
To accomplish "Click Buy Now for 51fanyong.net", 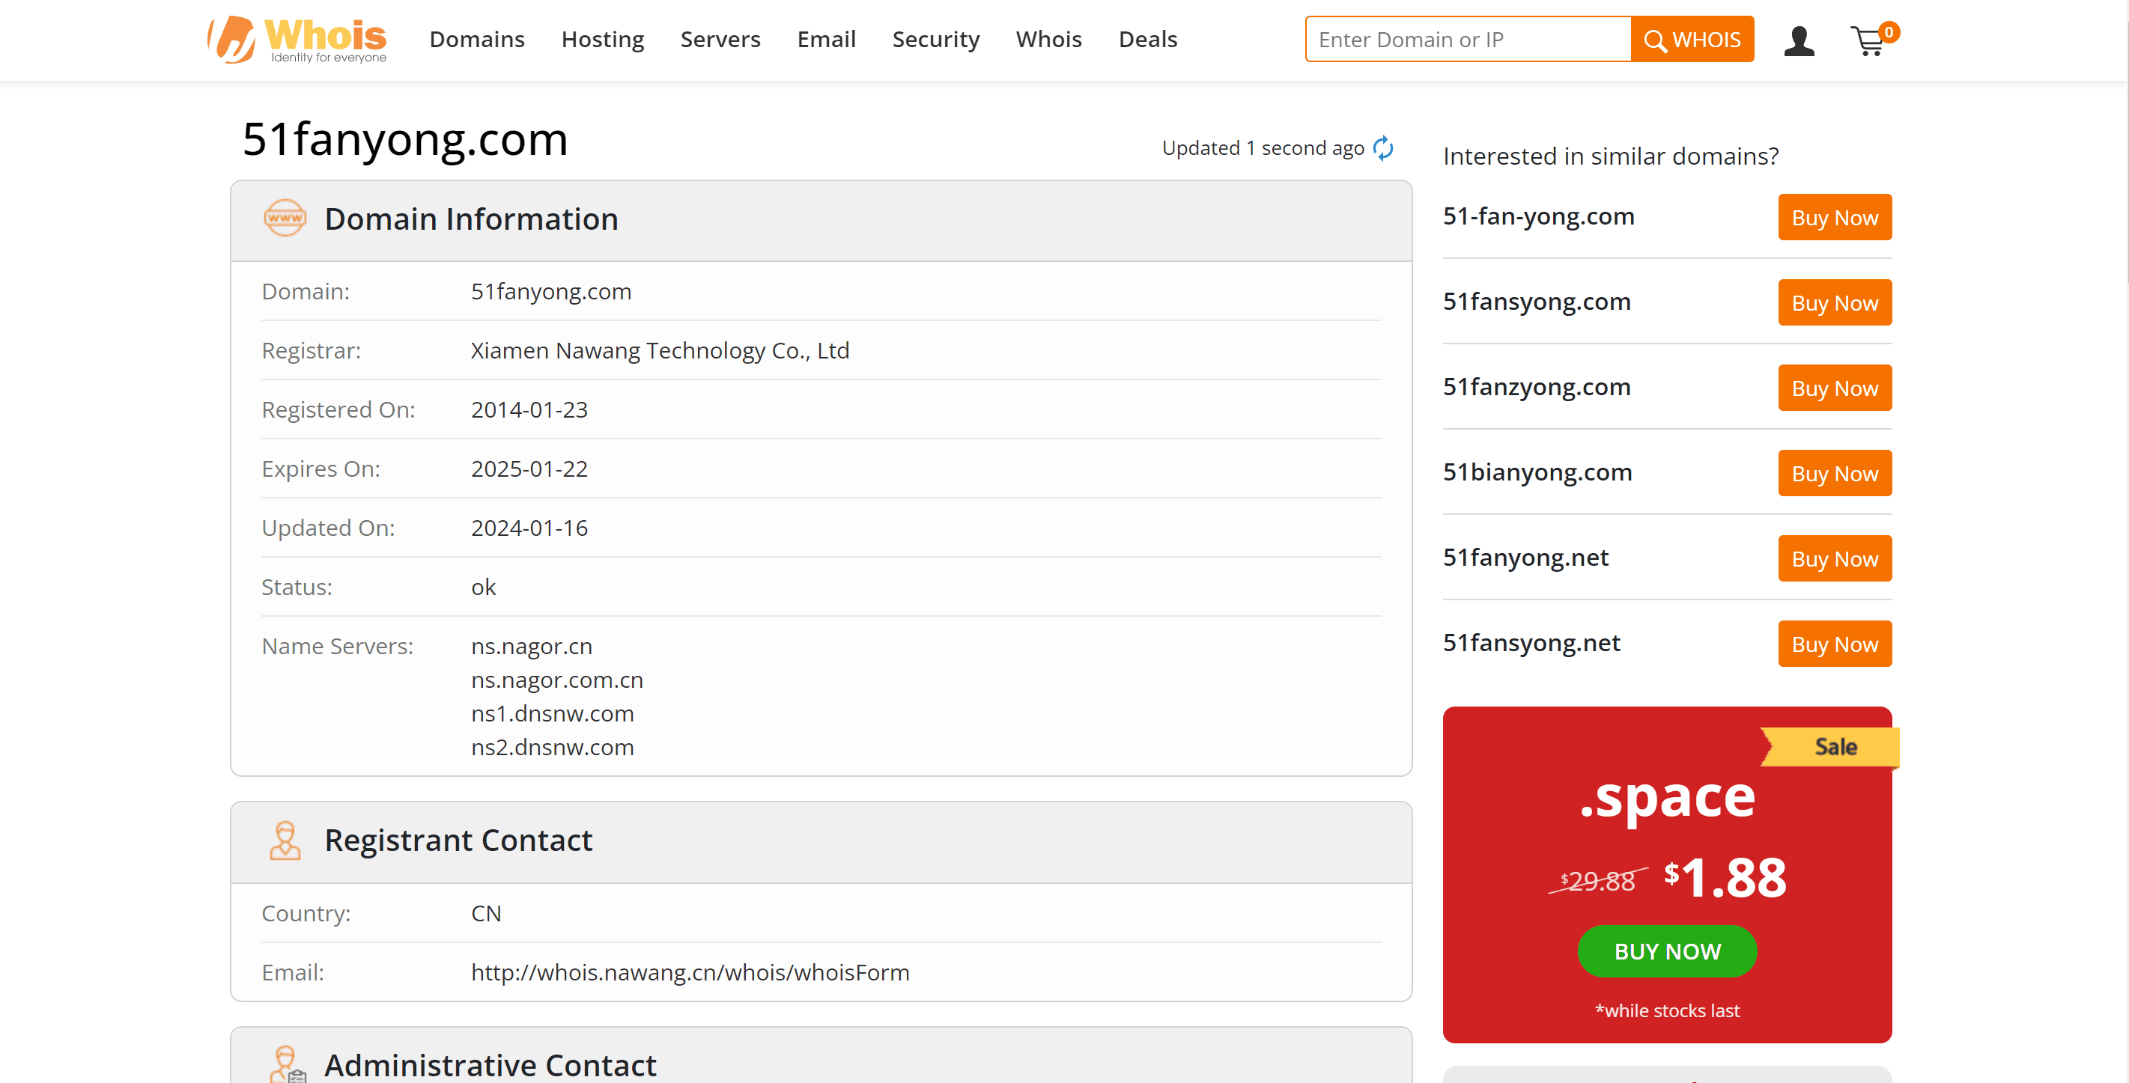I will point(1835,558).
